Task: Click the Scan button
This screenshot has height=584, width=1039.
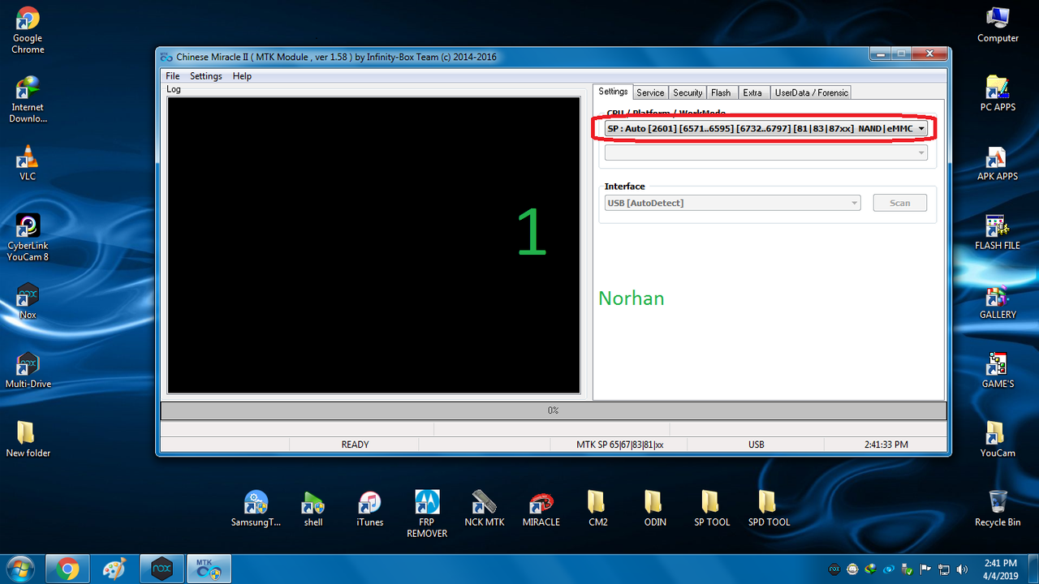Action: coord(900,203)
